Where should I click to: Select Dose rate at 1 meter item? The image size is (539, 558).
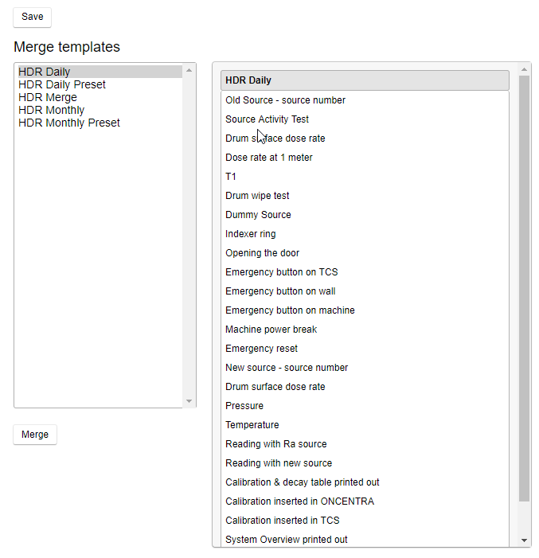(x=365, y=158)
